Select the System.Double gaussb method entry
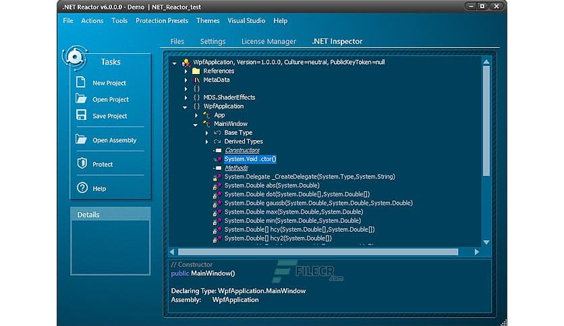The image size is (564, 326). 318,203
